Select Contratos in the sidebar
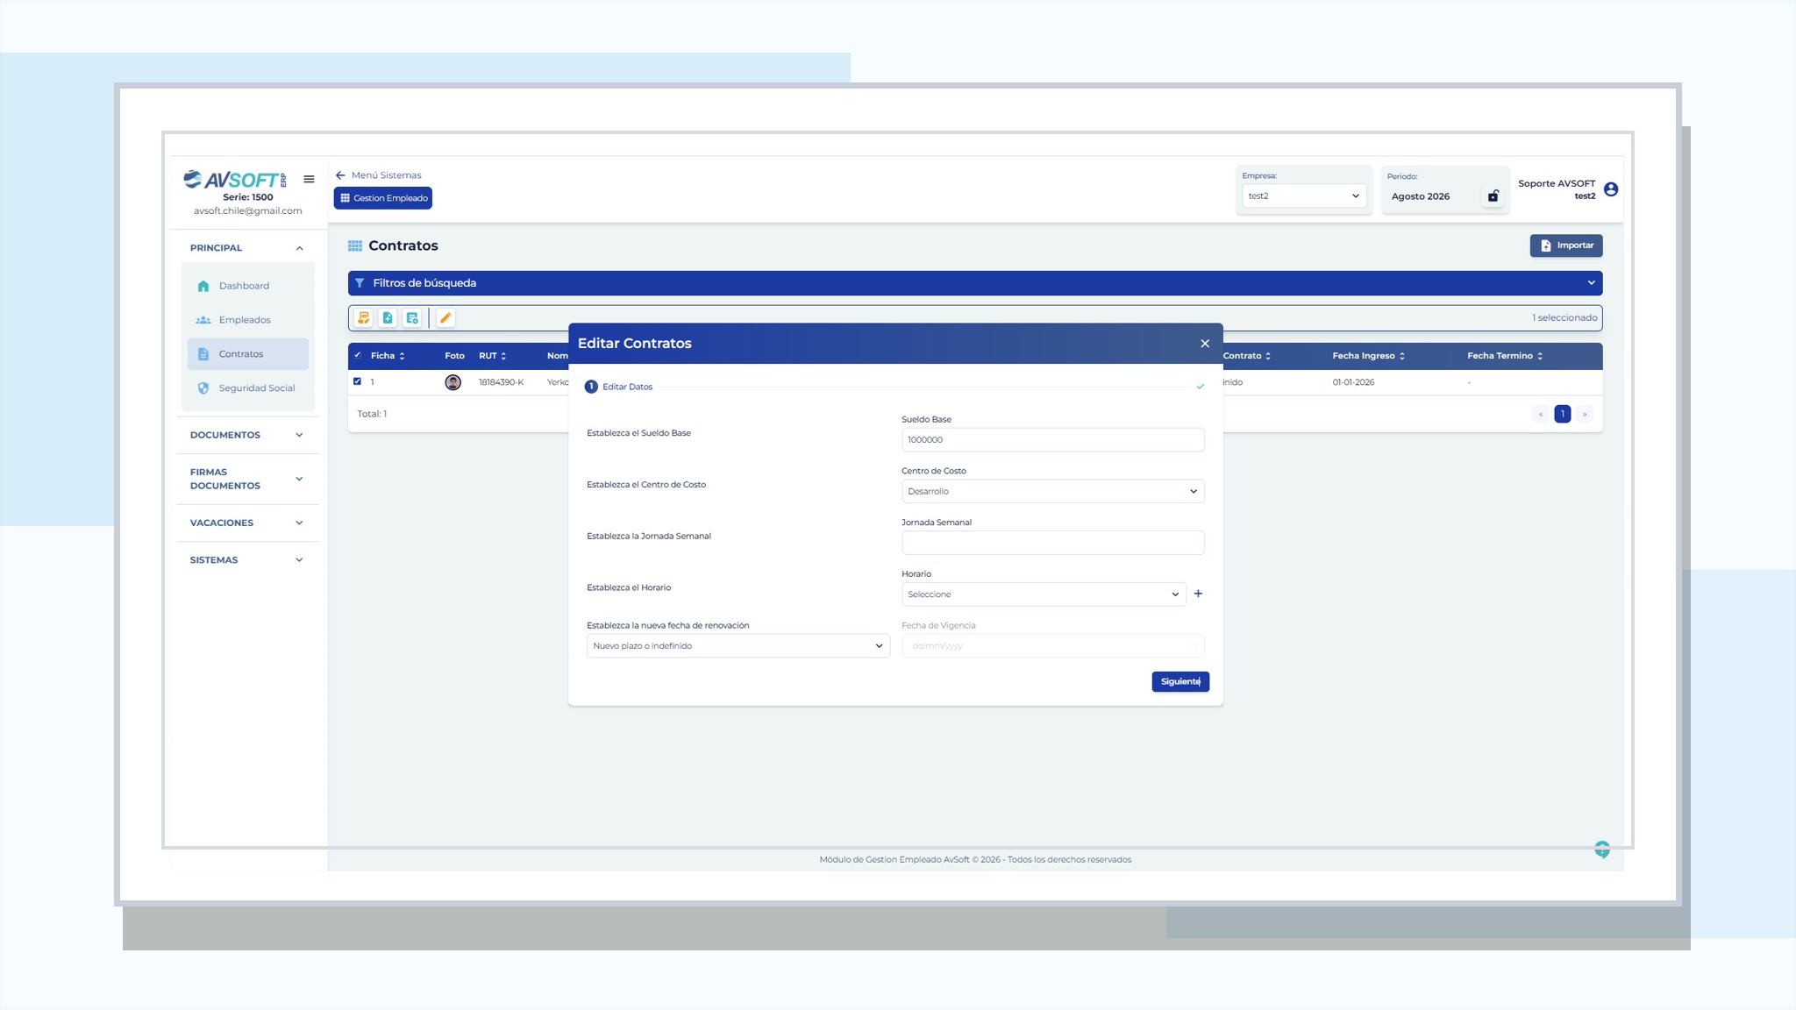Image resolution: width=1796 pixels, height=1010 pixels. coord(247,354)
